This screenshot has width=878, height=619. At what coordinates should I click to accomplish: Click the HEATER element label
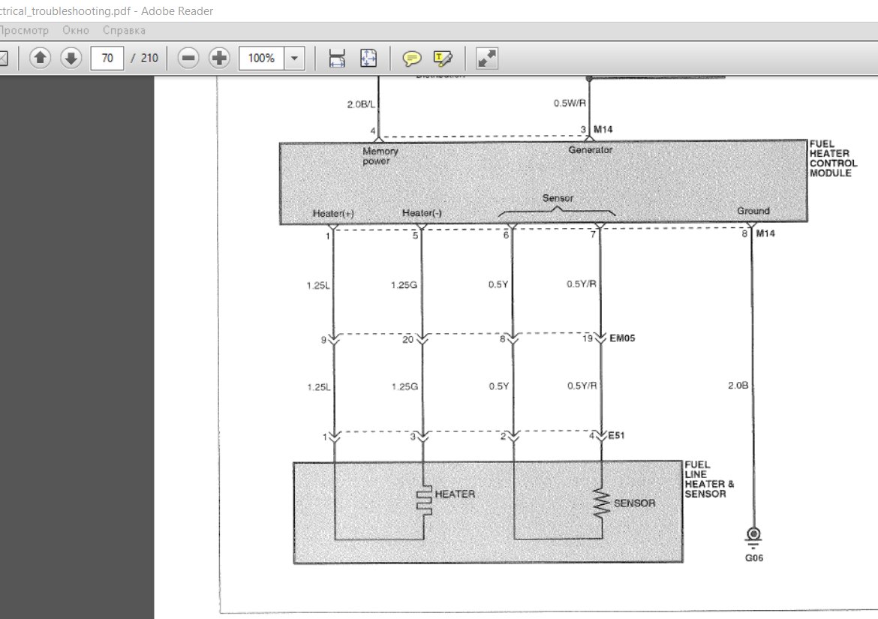(x=455, y=494)
